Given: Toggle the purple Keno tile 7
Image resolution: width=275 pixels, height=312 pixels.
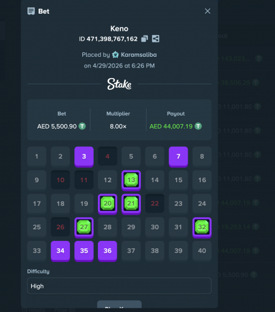Looking at the screenshot, I should click(178, 157).
